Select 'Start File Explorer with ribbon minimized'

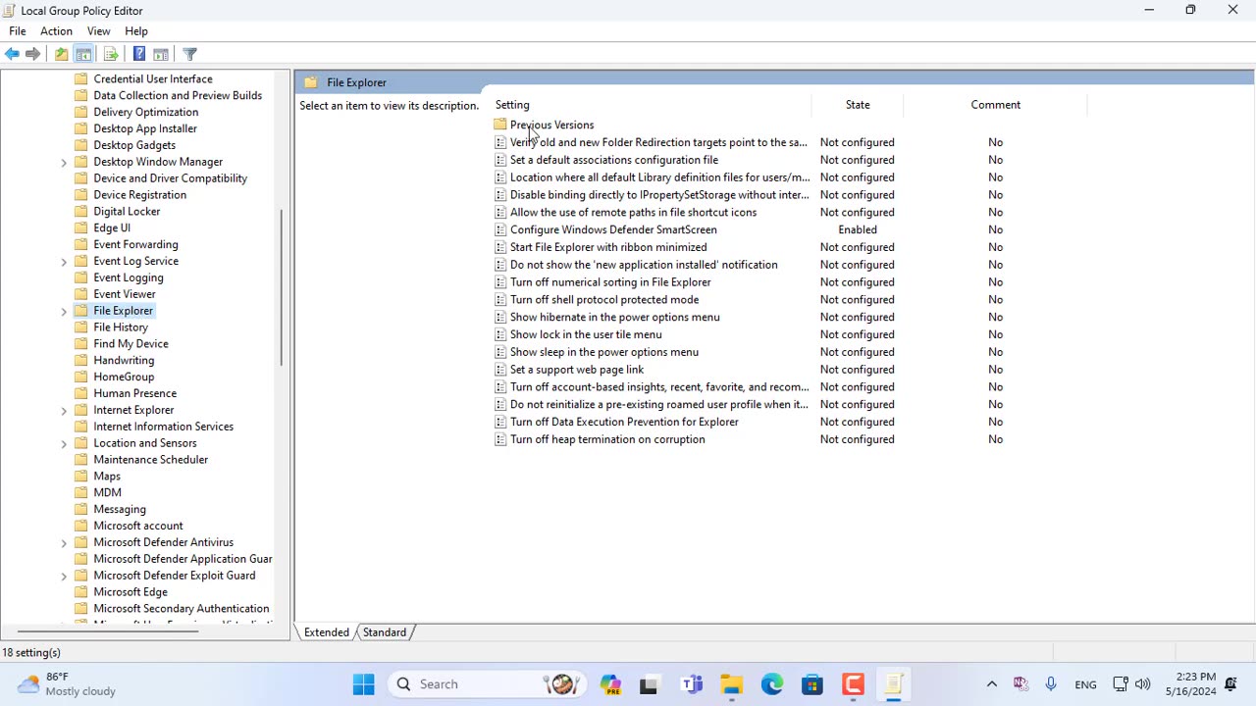tap(608, 247)
